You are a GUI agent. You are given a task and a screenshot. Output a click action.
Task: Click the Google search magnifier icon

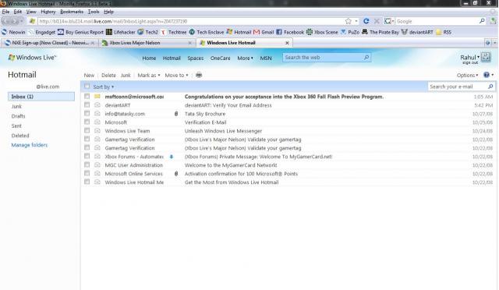click(482, 21)
